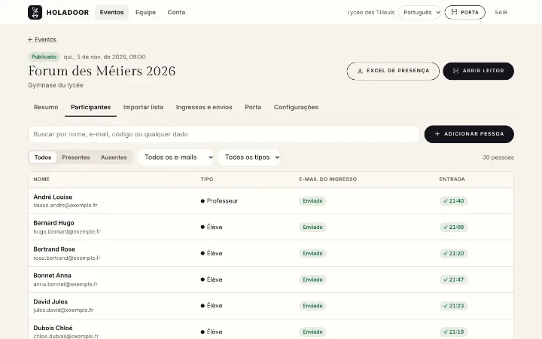Open Bonnet Anna participant row
The height and width of the screenshot is (339, 542).
(271, 279)
